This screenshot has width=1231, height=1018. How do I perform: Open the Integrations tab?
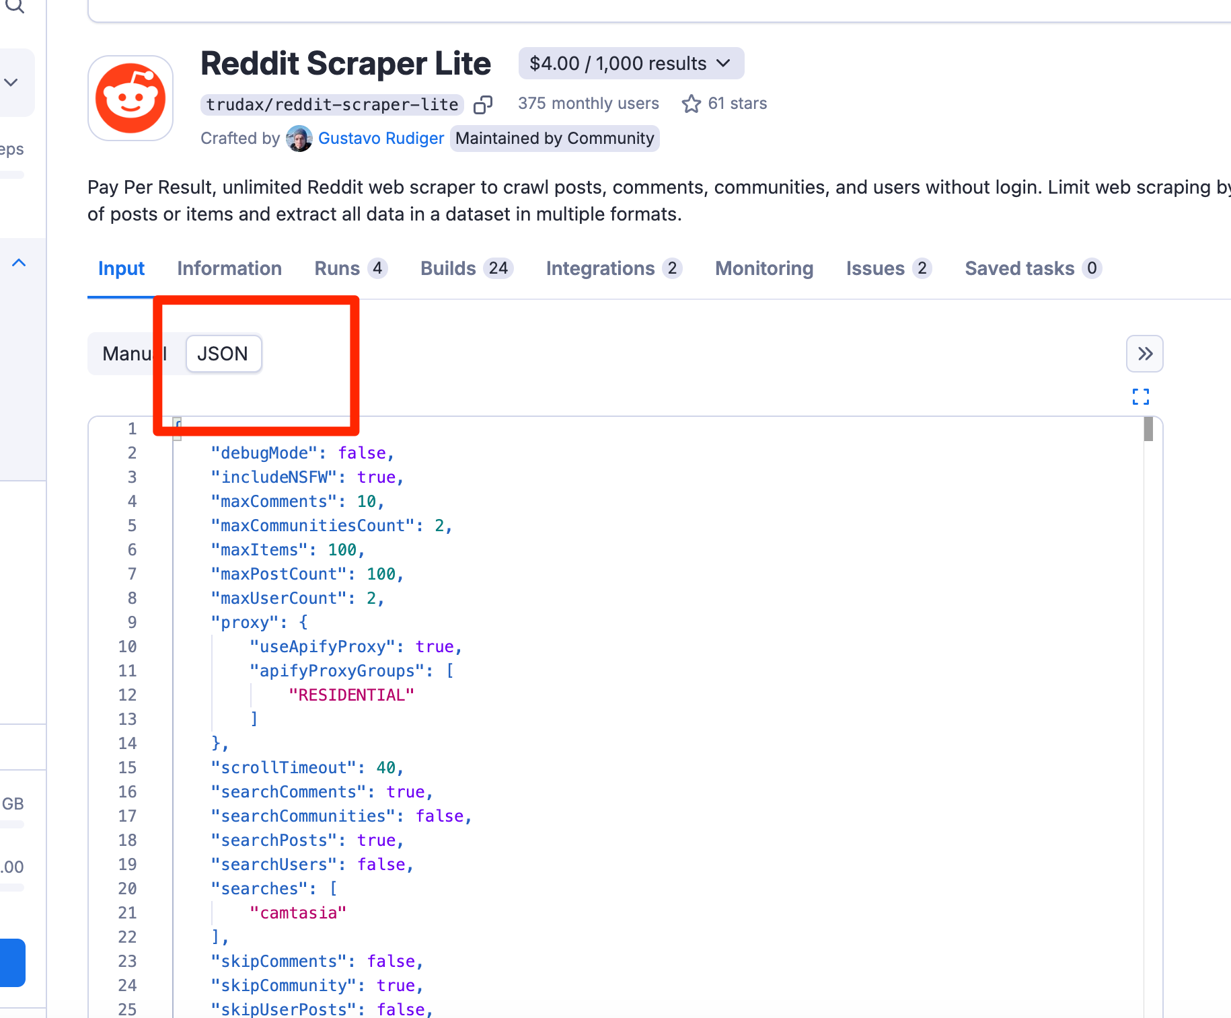point(614,268)
